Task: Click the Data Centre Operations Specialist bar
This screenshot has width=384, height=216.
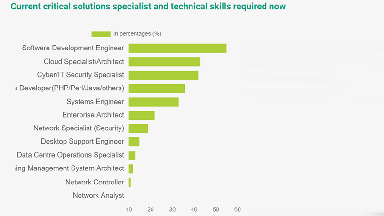Action: 132,155
